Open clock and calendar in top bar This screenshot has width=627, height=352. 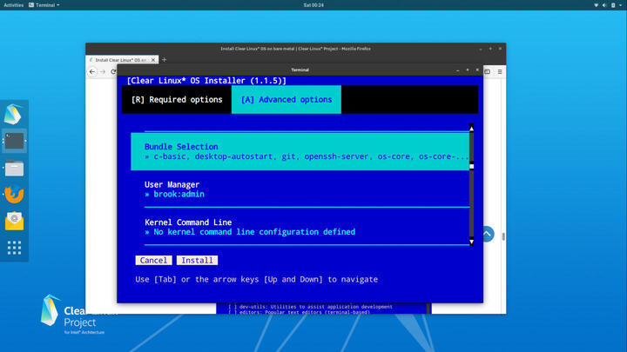313,5
